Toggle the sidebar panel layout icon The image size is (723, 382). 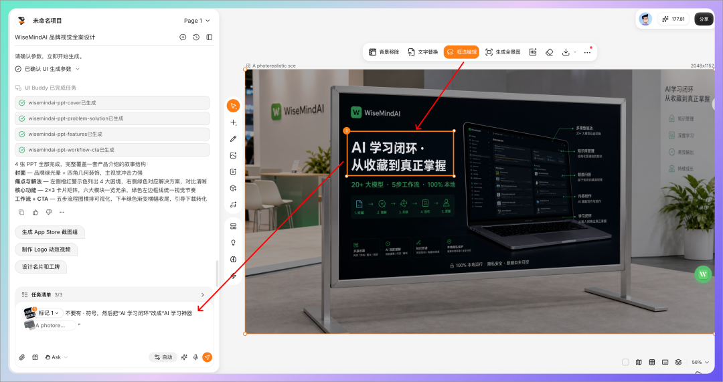pyautogui.click(x=210, y=37)
